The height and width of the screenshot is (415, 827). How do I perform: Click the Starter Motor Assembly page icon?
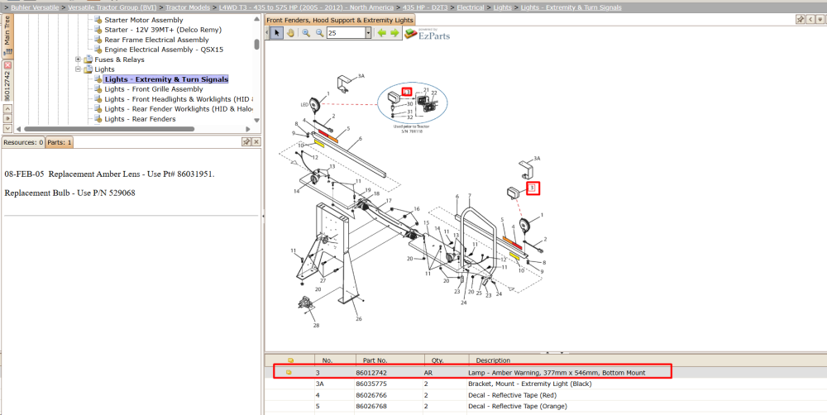pos(98,20)
